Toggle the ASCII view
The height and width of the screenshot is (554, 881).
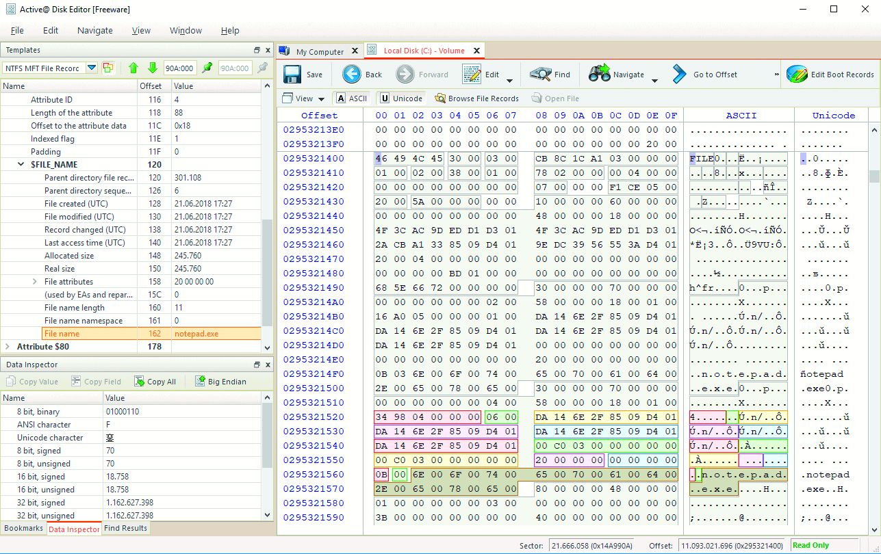[x=350, y=98]
